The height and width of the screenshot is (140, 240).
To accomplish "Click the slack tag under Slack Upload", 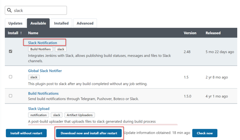I will click(x=57, y=115).
